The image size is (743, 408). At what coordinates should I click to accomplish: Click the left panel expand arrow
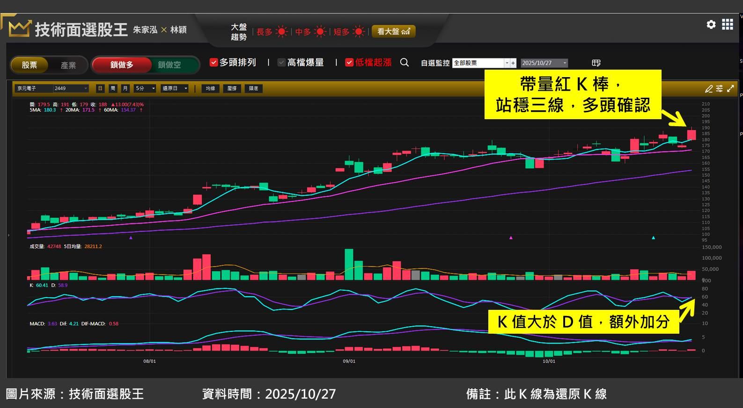click(8, 235)
